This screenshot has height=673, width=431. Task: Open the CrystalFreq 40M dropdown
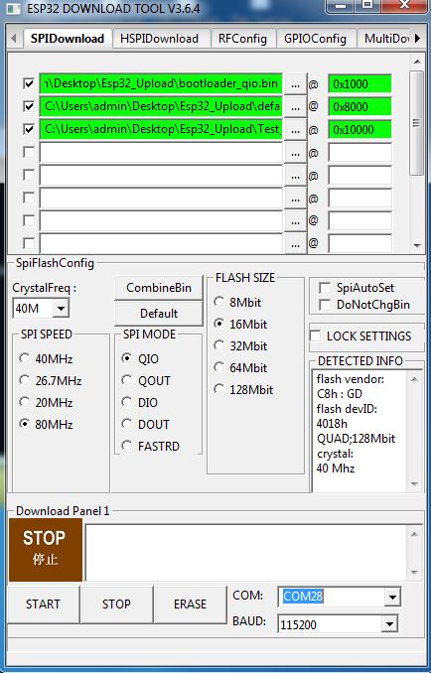click(61, 308)
